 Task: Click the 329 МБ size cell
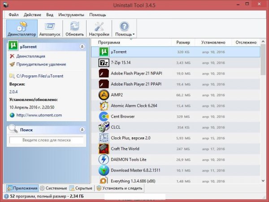(x=183, y=117)
